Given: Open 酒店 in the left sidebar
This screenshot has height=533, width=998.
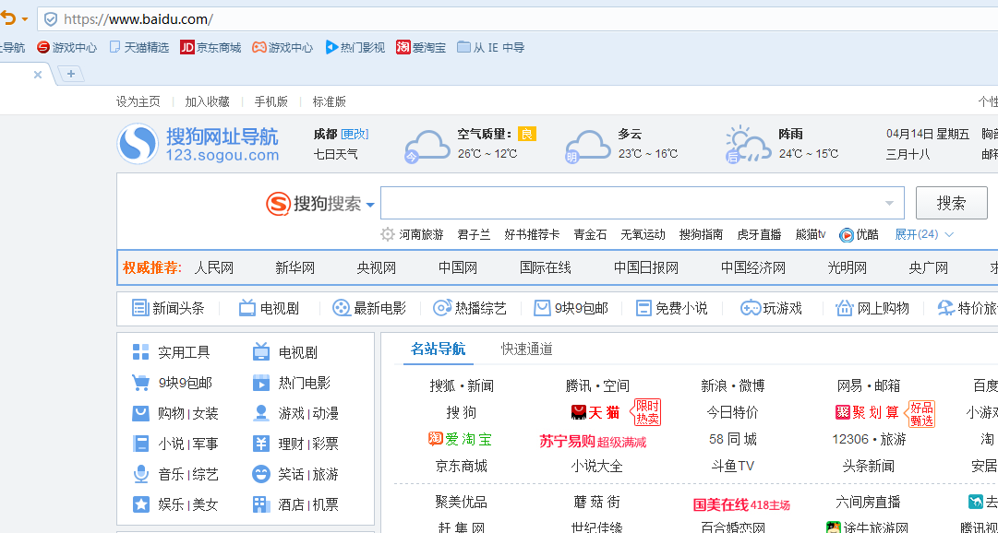Looking at the screenshot, I should pos(291,504).
